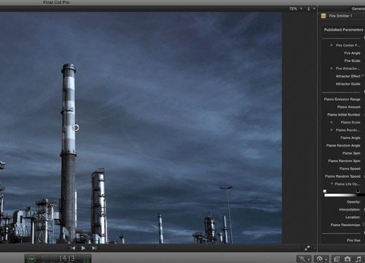The height and width of the screenshot is (263, 365).
Task: Open the retime speed menu
Action: 321,259
